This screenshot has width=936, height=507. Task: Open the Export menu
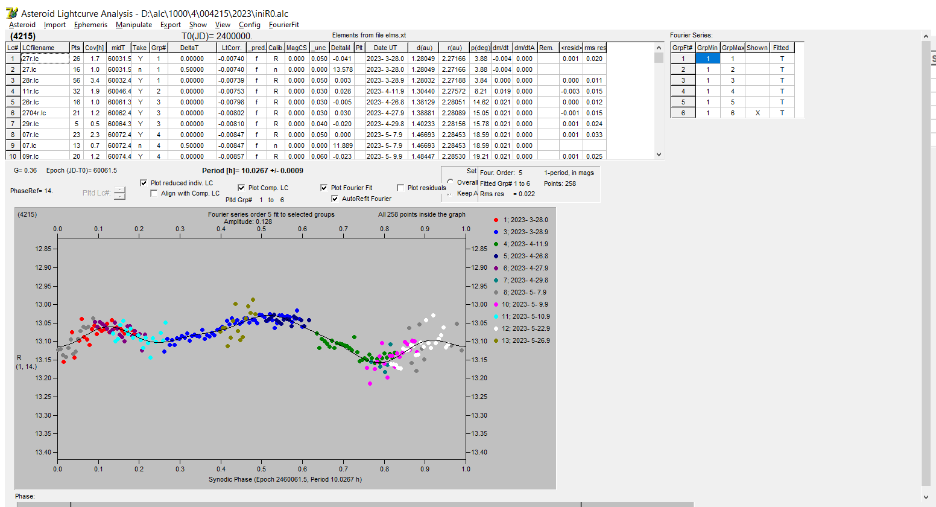tap(171, 25)
